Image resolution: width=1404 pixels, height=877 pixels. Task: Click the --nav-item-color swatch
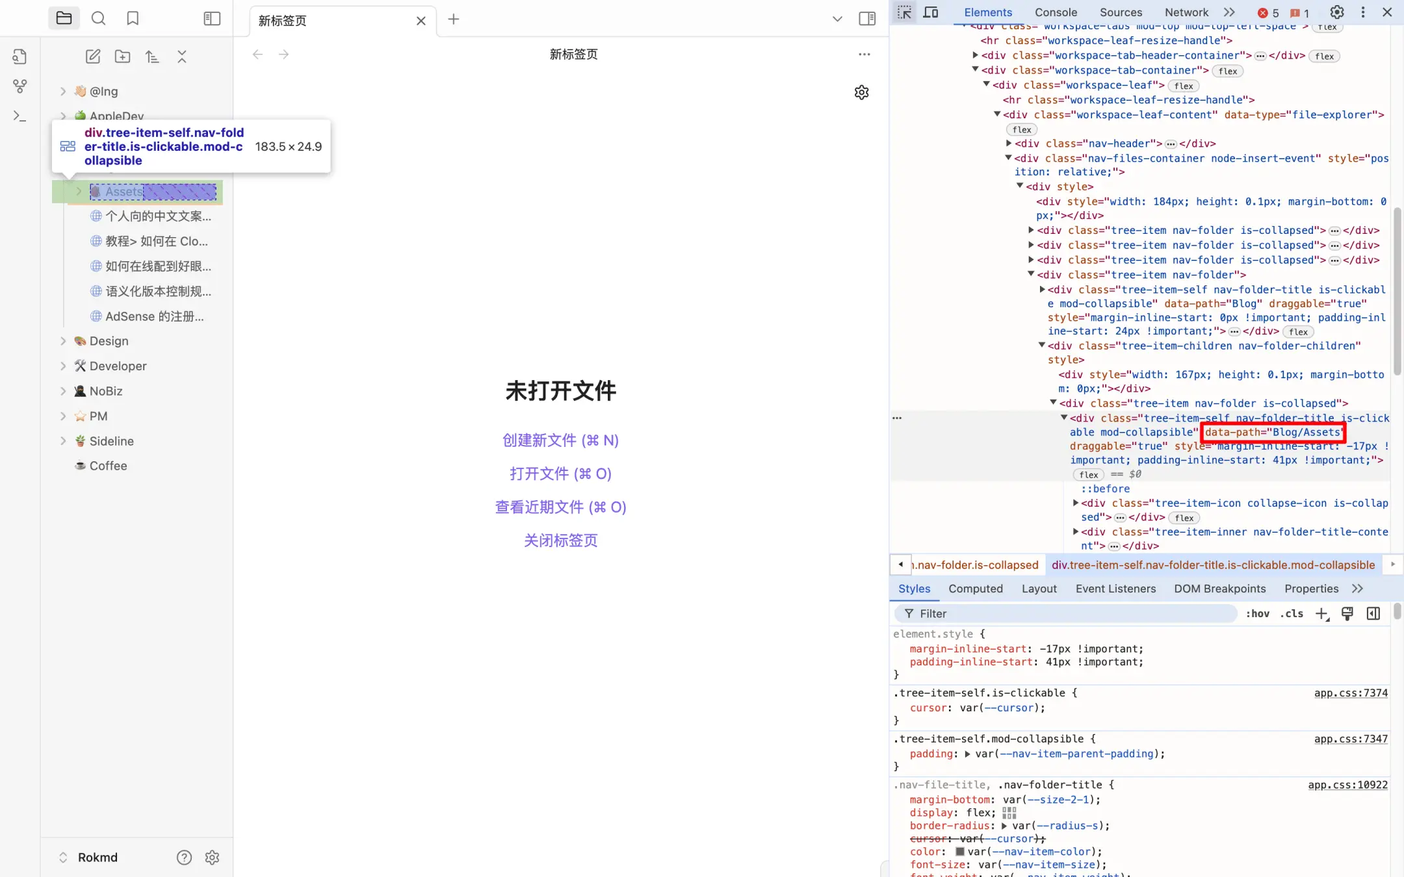(x=960, y=852)
